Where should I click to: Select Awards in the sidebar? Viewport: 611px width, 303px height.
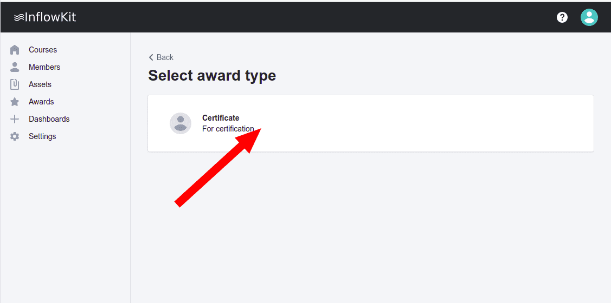click(x=41, y=102)
